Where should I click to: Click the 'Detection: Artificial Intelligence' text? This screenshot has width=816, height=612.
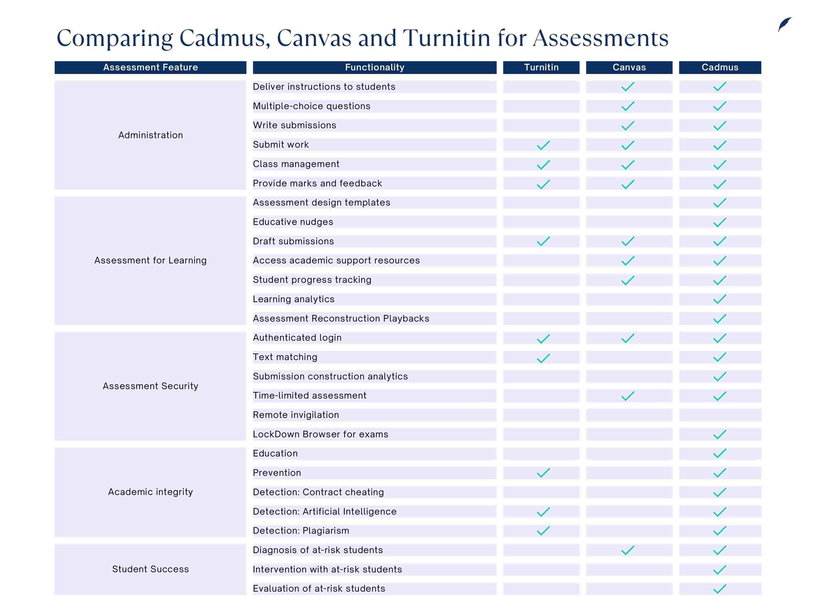[x=325, y=512]
